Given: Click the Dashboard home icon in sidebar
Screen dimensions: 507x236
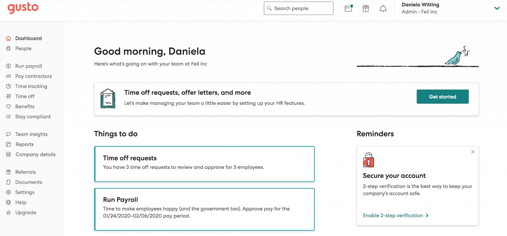Looking at the screenshot, I should [8, 38].
